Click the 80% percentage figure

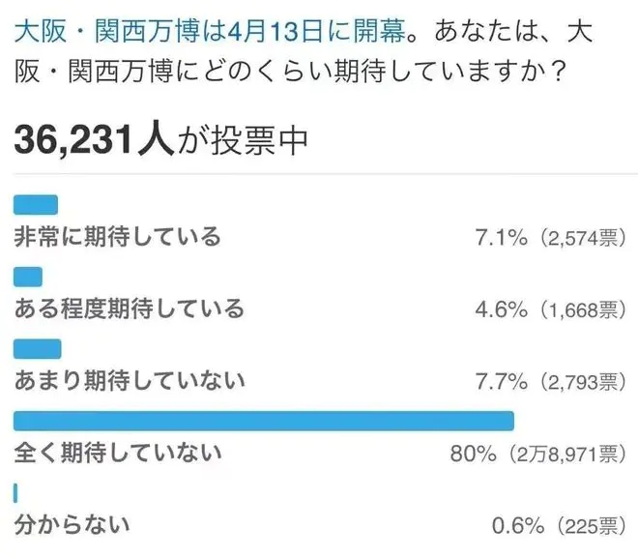click(472, 453)
